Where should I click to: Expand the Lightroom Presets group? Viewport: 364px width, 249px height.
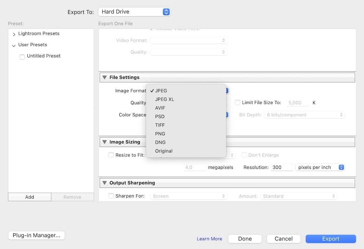pyautogui.click(x=14, y=34)
